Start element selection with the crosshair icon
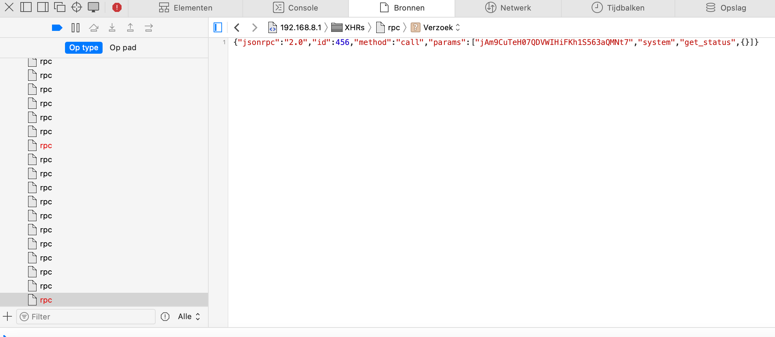 click(76, 7)
